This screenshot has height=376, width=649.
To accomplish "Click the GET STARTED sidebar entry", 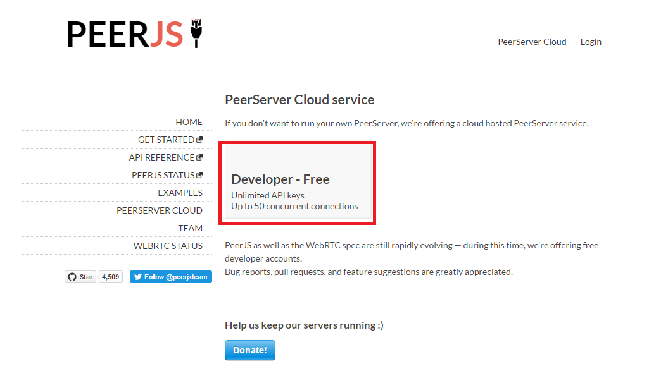I will click(169, 139).
